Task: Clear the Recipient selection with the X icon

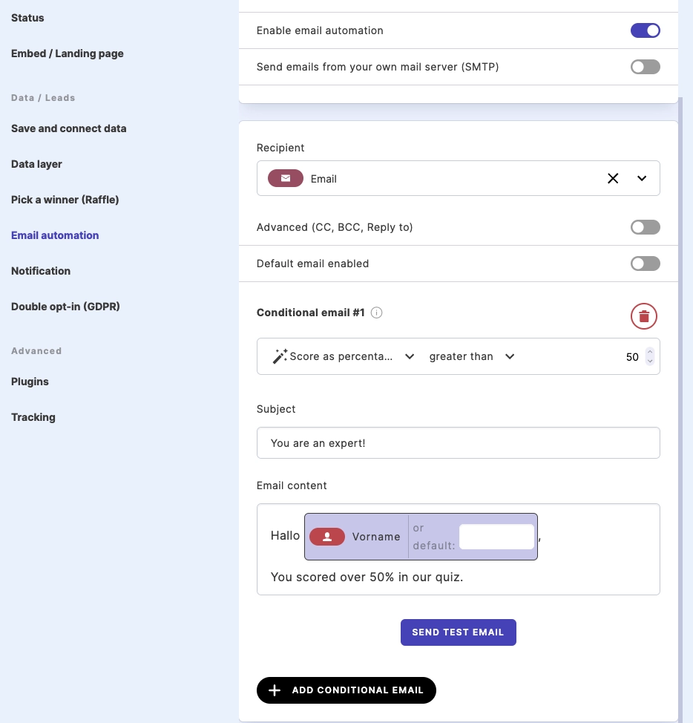Action: [x=613, y=178]
